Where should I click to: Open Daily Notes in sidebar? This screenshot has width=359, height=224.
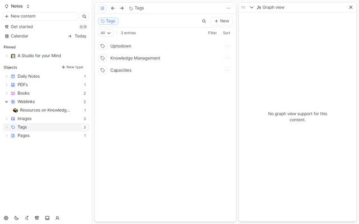point(29,76)
